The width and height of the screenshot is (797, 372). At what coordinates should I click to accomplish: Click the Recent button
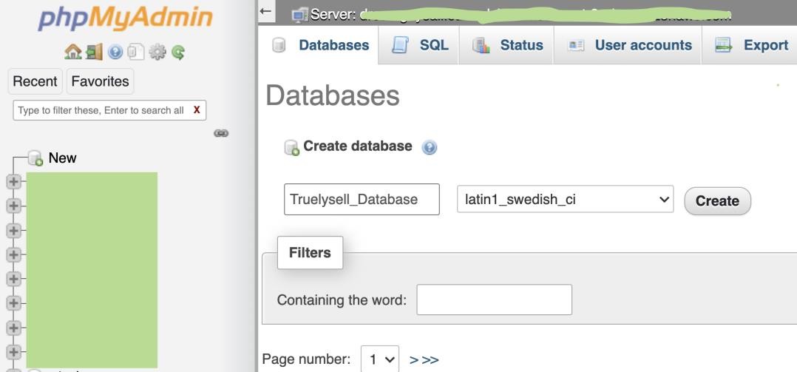pos(35,81)
